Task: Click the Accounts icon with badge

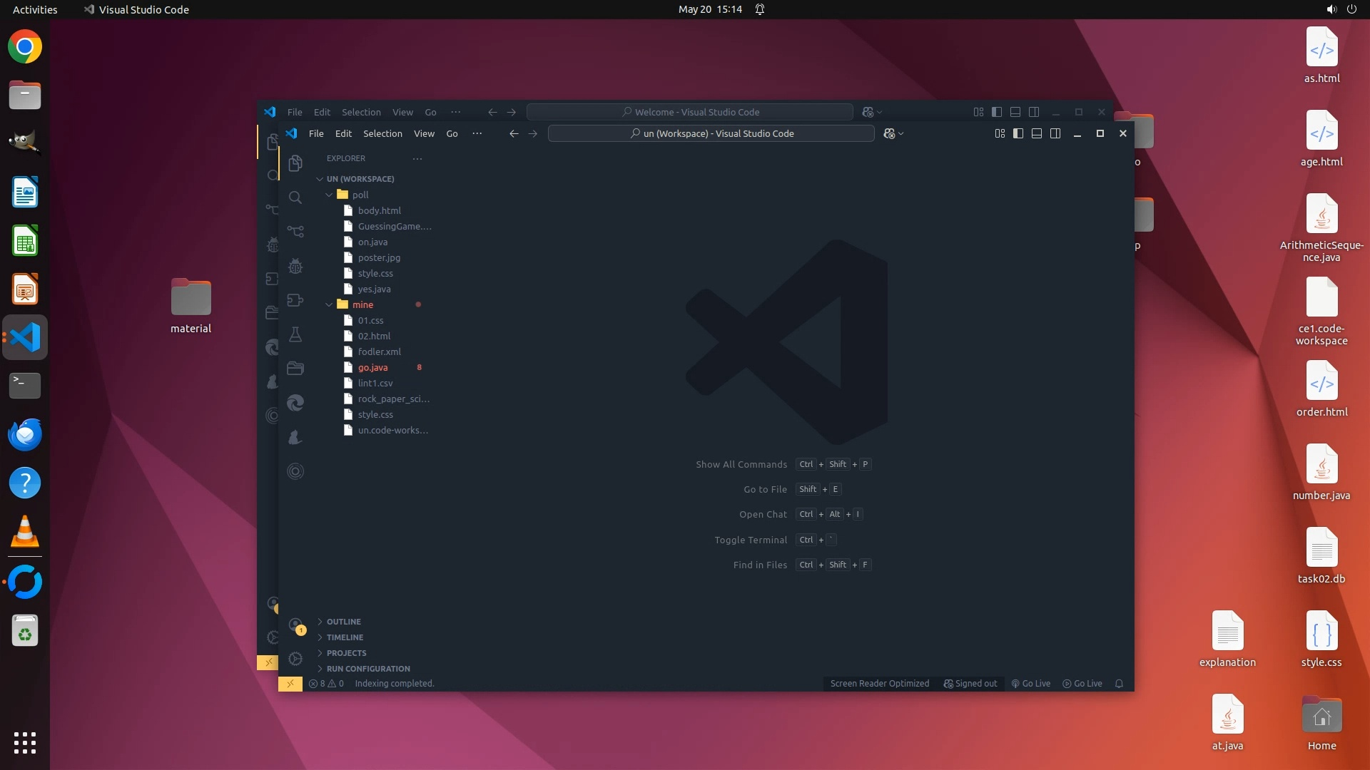Action: [295, 625]
